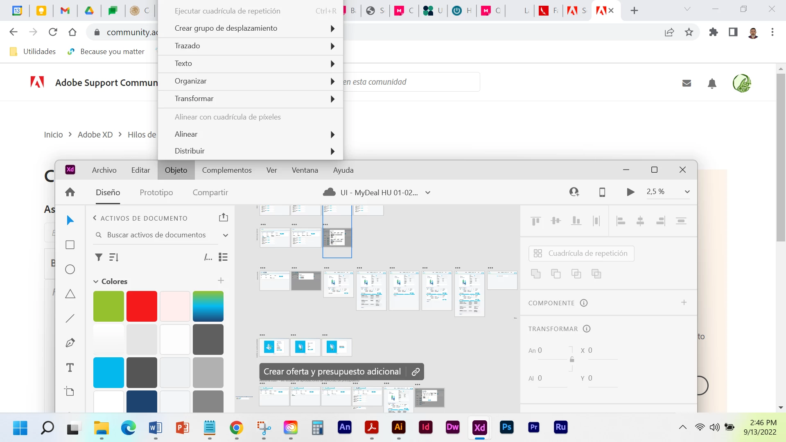Open Photoshop from the Windows taskbar
This screenshot has width=786, height=442.
click(x=506, y=427)
